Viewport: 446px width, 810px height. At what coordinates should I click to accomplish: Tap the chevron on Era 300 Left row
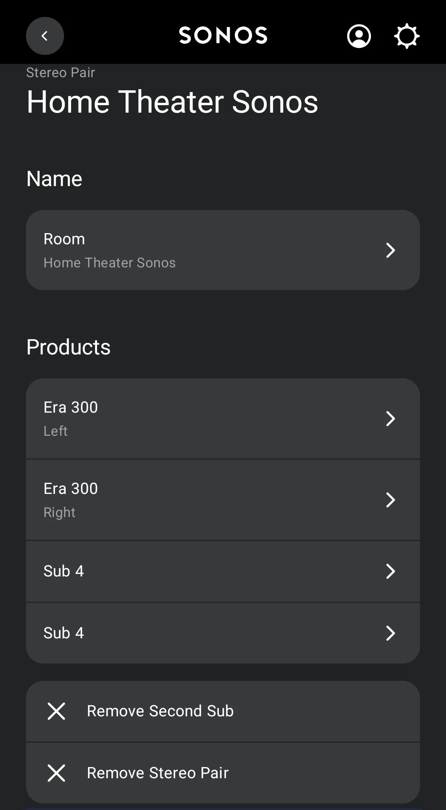point(390,418)
